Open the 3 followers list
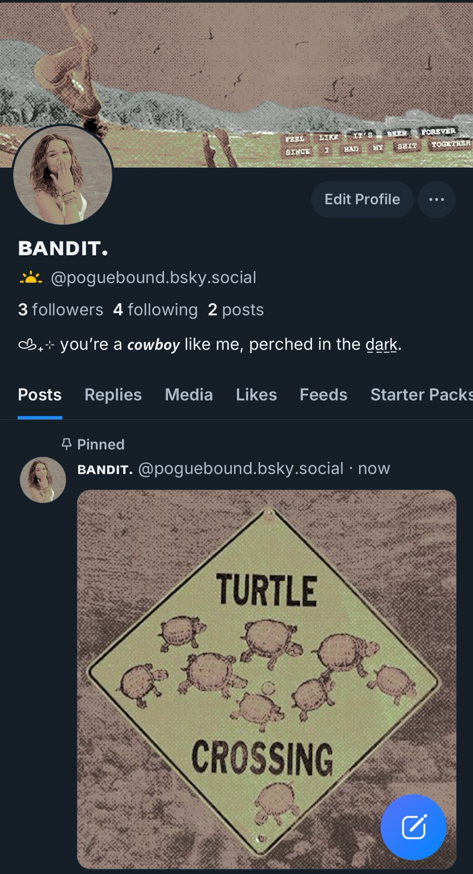473x874 pixels. coord(61,310)
